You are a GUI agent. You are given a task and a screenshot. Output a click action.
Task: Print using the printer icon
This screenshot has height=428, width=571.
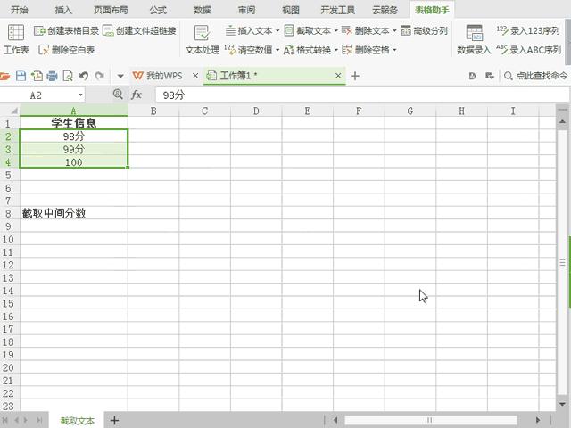(x=52, y=76)
